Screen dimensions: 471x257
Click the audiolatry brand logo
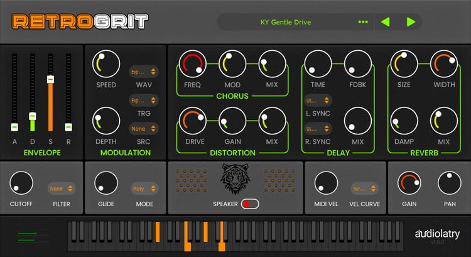click(437, 234)
